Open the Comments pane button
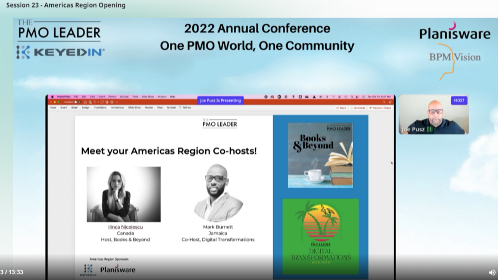The height and width of the screenshot is (280, 498). tap(358, 108)
